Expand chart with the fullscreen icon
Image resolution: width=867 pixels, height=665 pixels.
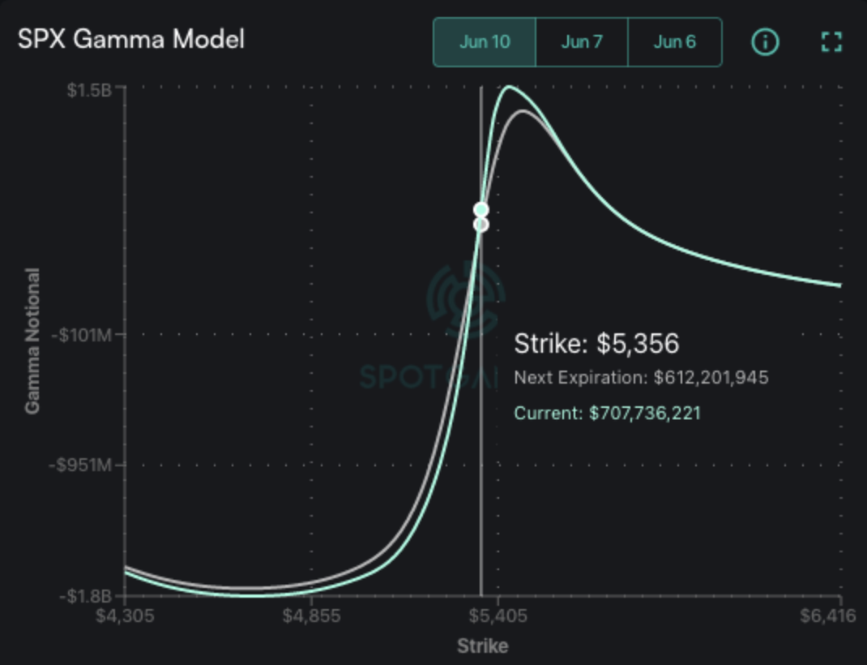(x=831, y=42)
